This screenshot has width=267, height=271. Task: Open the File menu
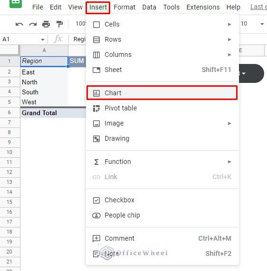(x=38, y=7)
